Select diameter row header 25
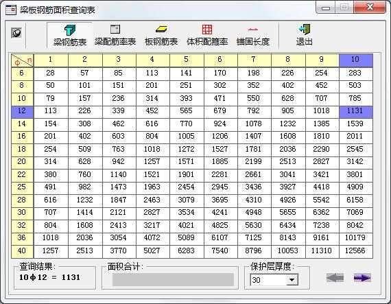Screen dimensions: 391x304 pos(22,187)
